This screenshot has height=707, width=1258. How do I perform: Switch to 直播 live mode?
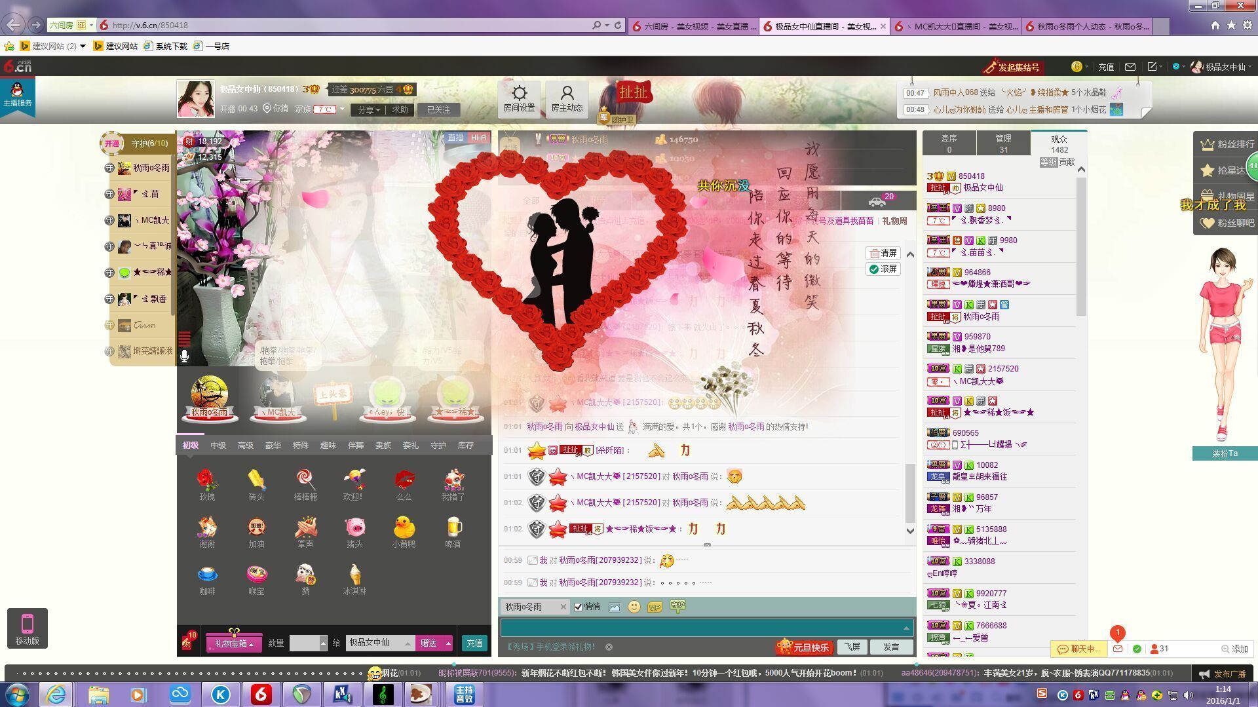456,138
